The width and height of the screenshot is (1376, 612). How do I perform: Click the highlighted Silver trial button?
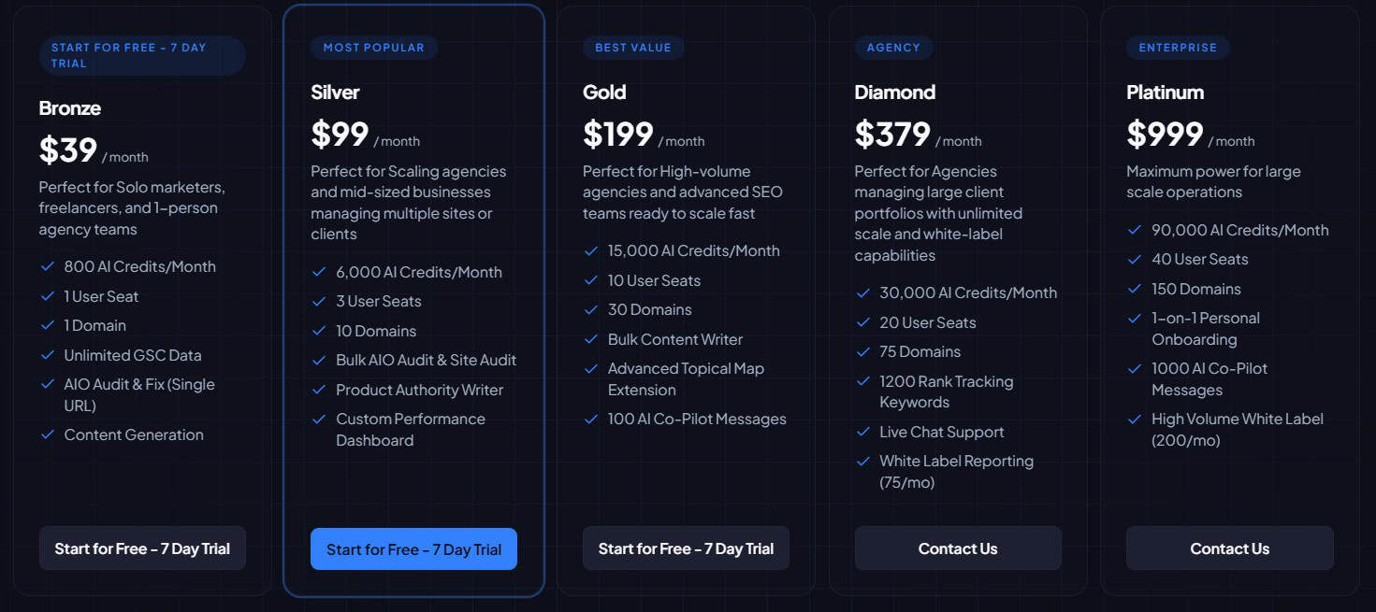click(413, 548)
